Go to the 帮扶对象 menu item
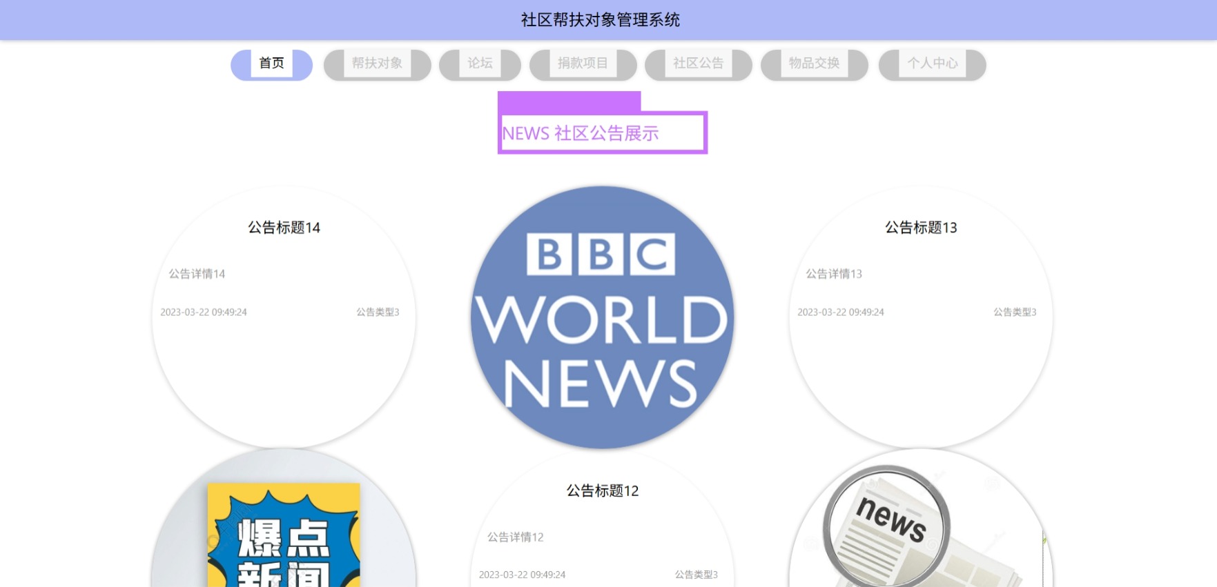Screen dimensions: 1217x587 pyautogui.click(x=377, y=64)
